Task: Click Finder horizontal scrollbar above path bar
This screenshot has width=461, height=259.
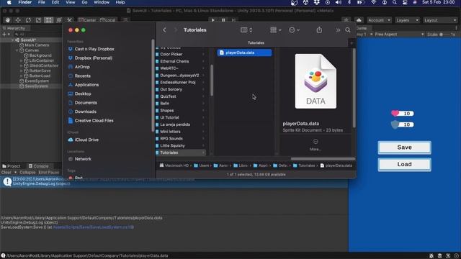Action: (323, 159)
